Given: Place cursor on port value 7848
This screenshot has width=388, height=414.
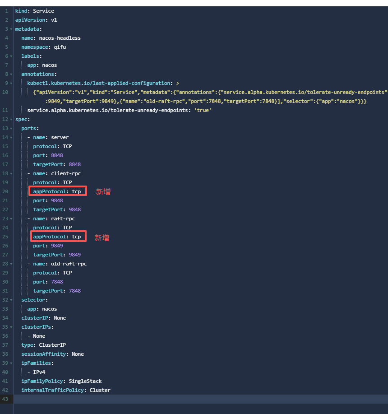Looking at the screenshot, I should click(57, 282).
